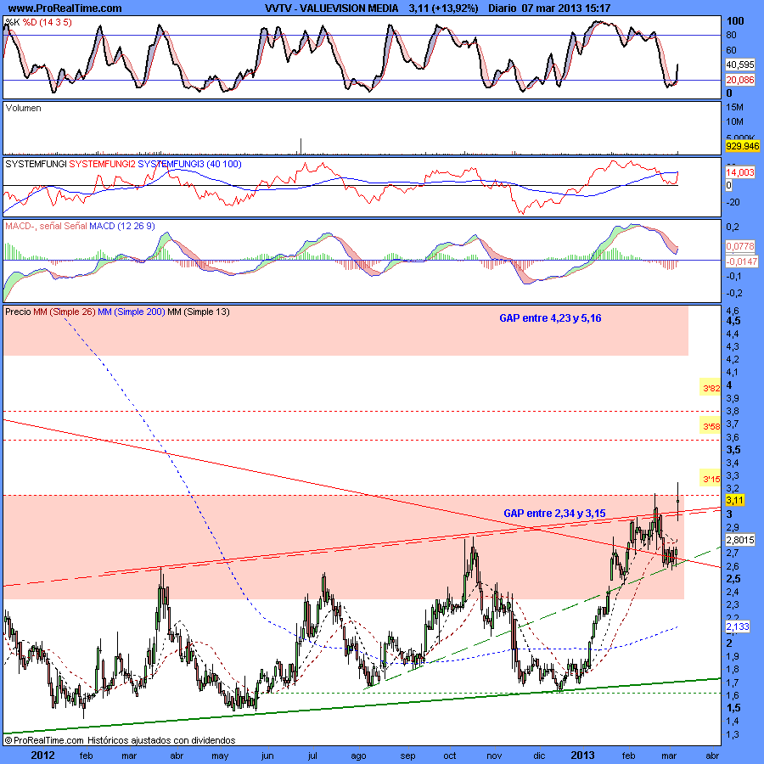Click the %K stochastic legend label
764x764 pixels.
click(x=13, y=22)
